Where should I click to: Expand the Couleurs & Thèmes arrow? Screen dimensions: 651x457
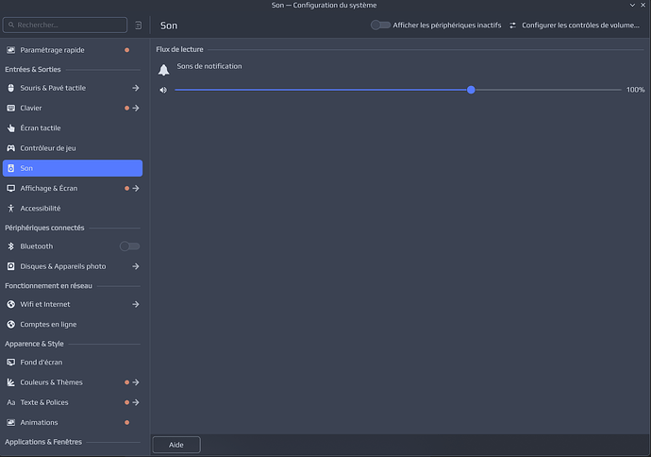136,382
